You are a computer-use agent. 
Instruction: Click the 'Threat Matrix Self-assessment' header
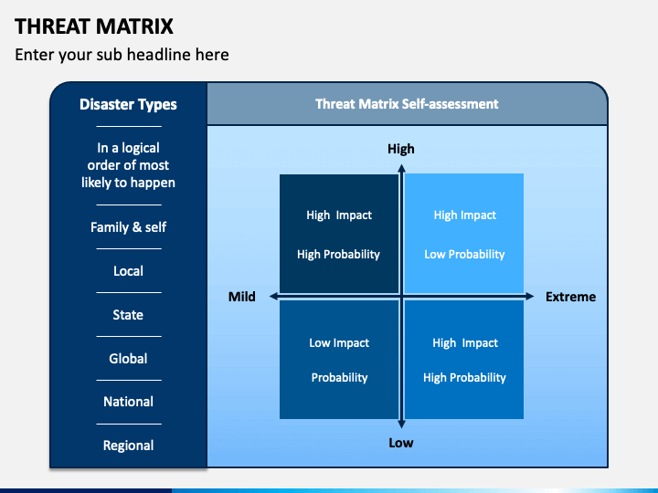(x=407, y=103)
